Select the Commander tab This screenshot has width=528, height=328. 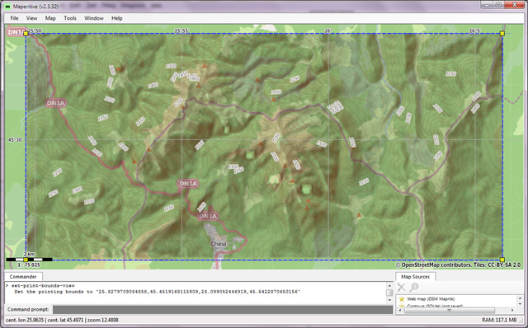click(23, 277)
